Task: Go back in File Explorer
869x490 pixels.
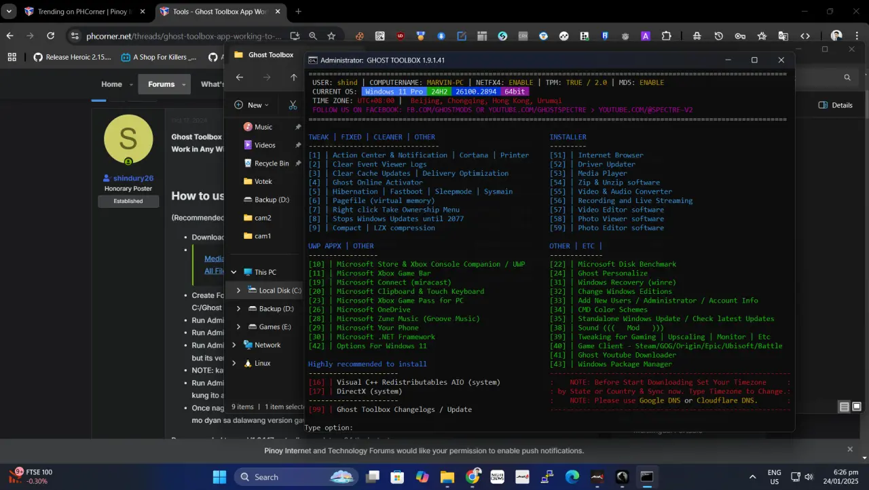Action: [240, 77]
